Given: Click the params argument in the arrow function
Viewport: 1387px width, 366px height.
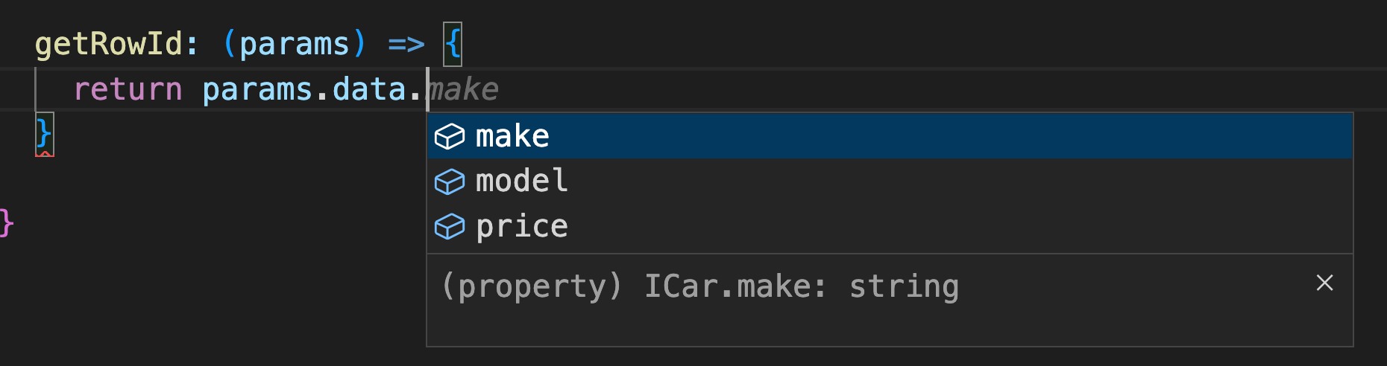Looking at the screenshot, I should (x=295, y=45).
